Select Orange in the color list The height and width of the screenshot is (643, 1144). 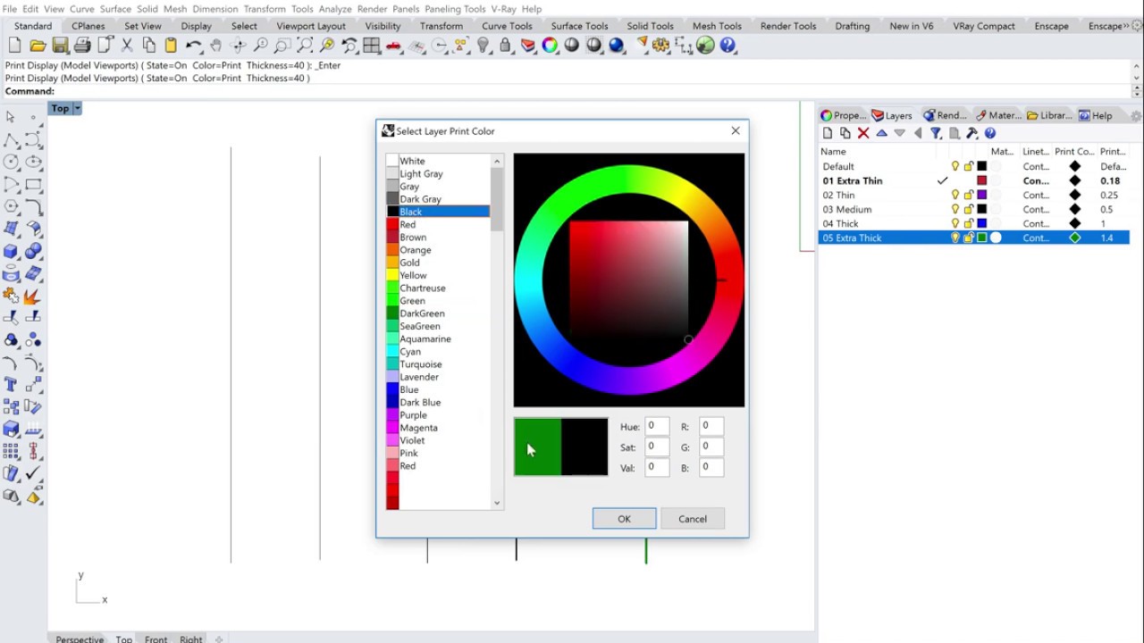click(x=438, y=250)
